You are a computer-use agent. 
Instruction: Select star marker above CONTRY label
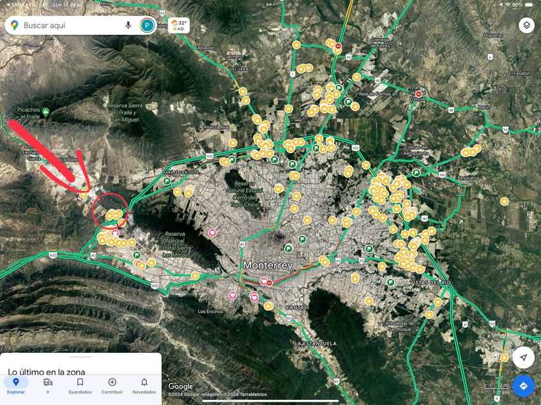pyautogui.click(x=269, y=306)
